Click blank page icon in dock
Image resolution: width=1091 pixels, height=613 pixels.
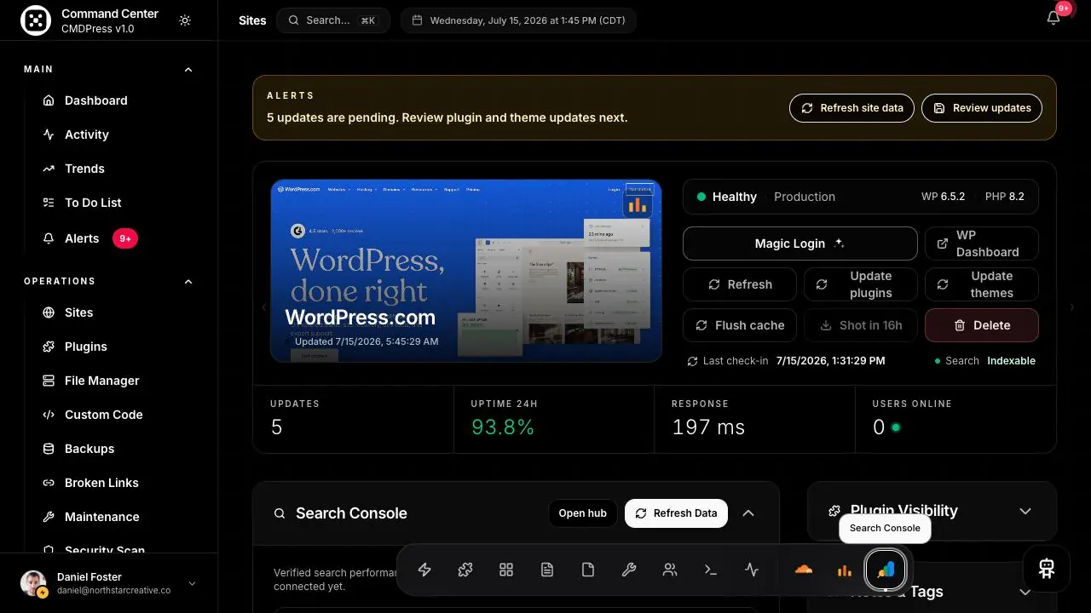click(588, 570)
